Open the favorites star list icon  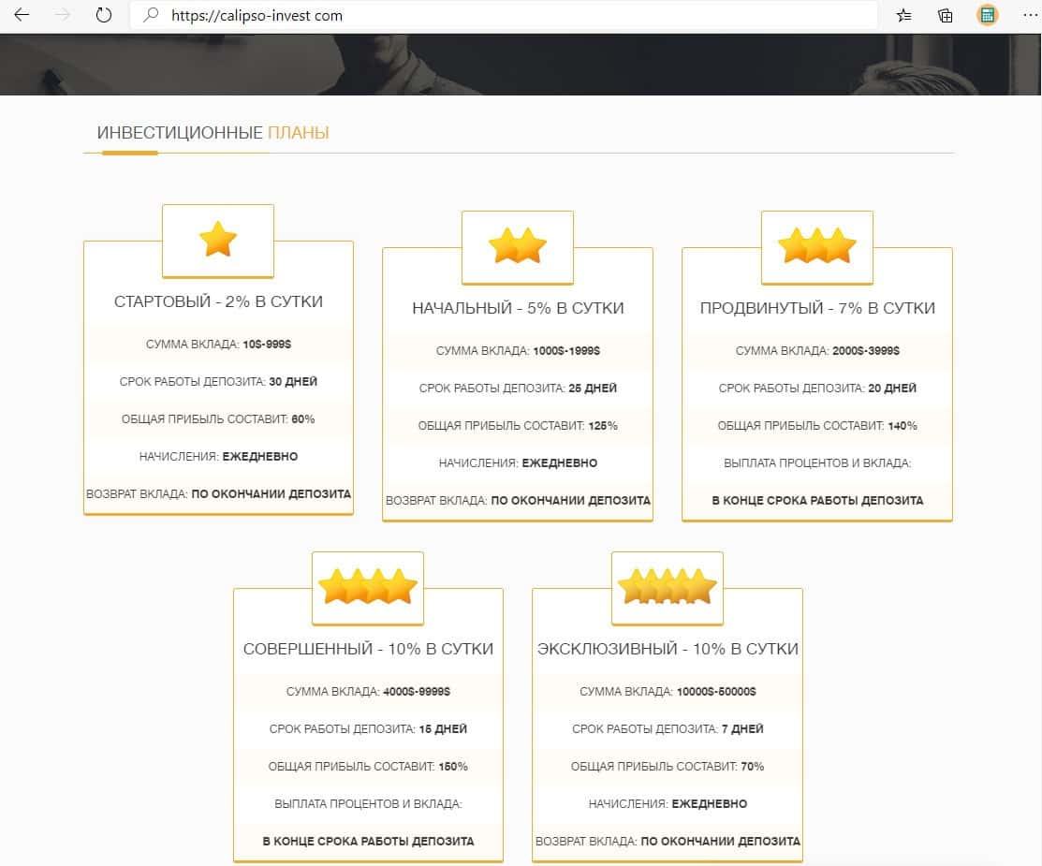tap(903, 15)
